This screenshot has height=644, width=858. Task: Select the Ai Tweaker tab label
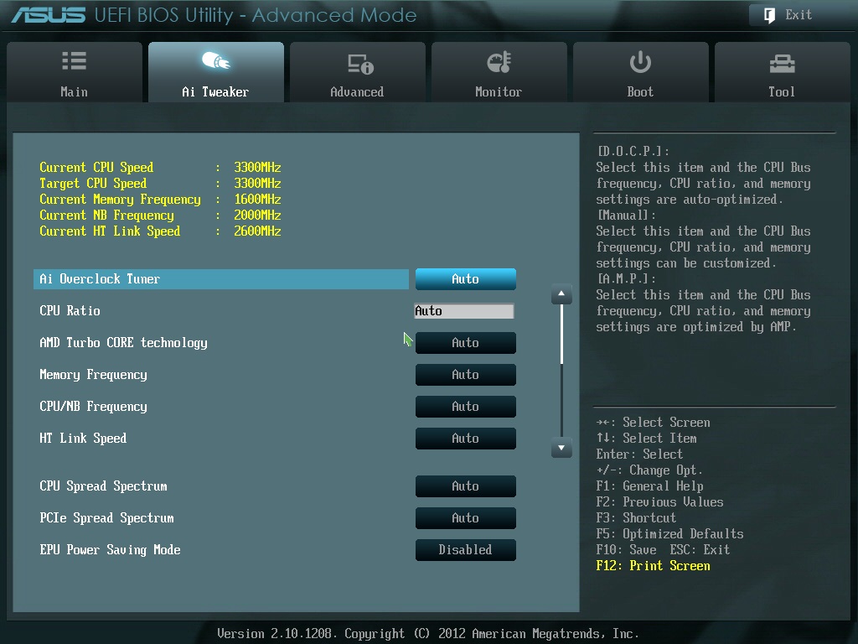click(x=215, y=91)
